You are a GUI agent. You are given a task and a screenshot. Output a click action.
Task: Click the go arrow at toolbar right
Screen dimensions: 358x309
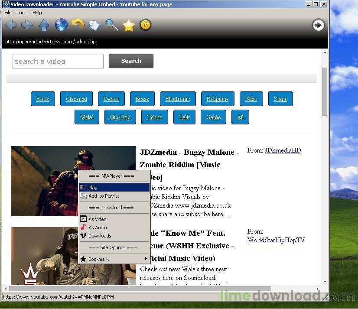tap(318, 25)
